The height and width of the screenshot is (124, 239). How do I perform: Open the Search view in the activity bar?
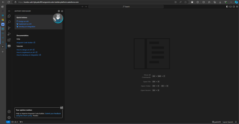(9, 22)
